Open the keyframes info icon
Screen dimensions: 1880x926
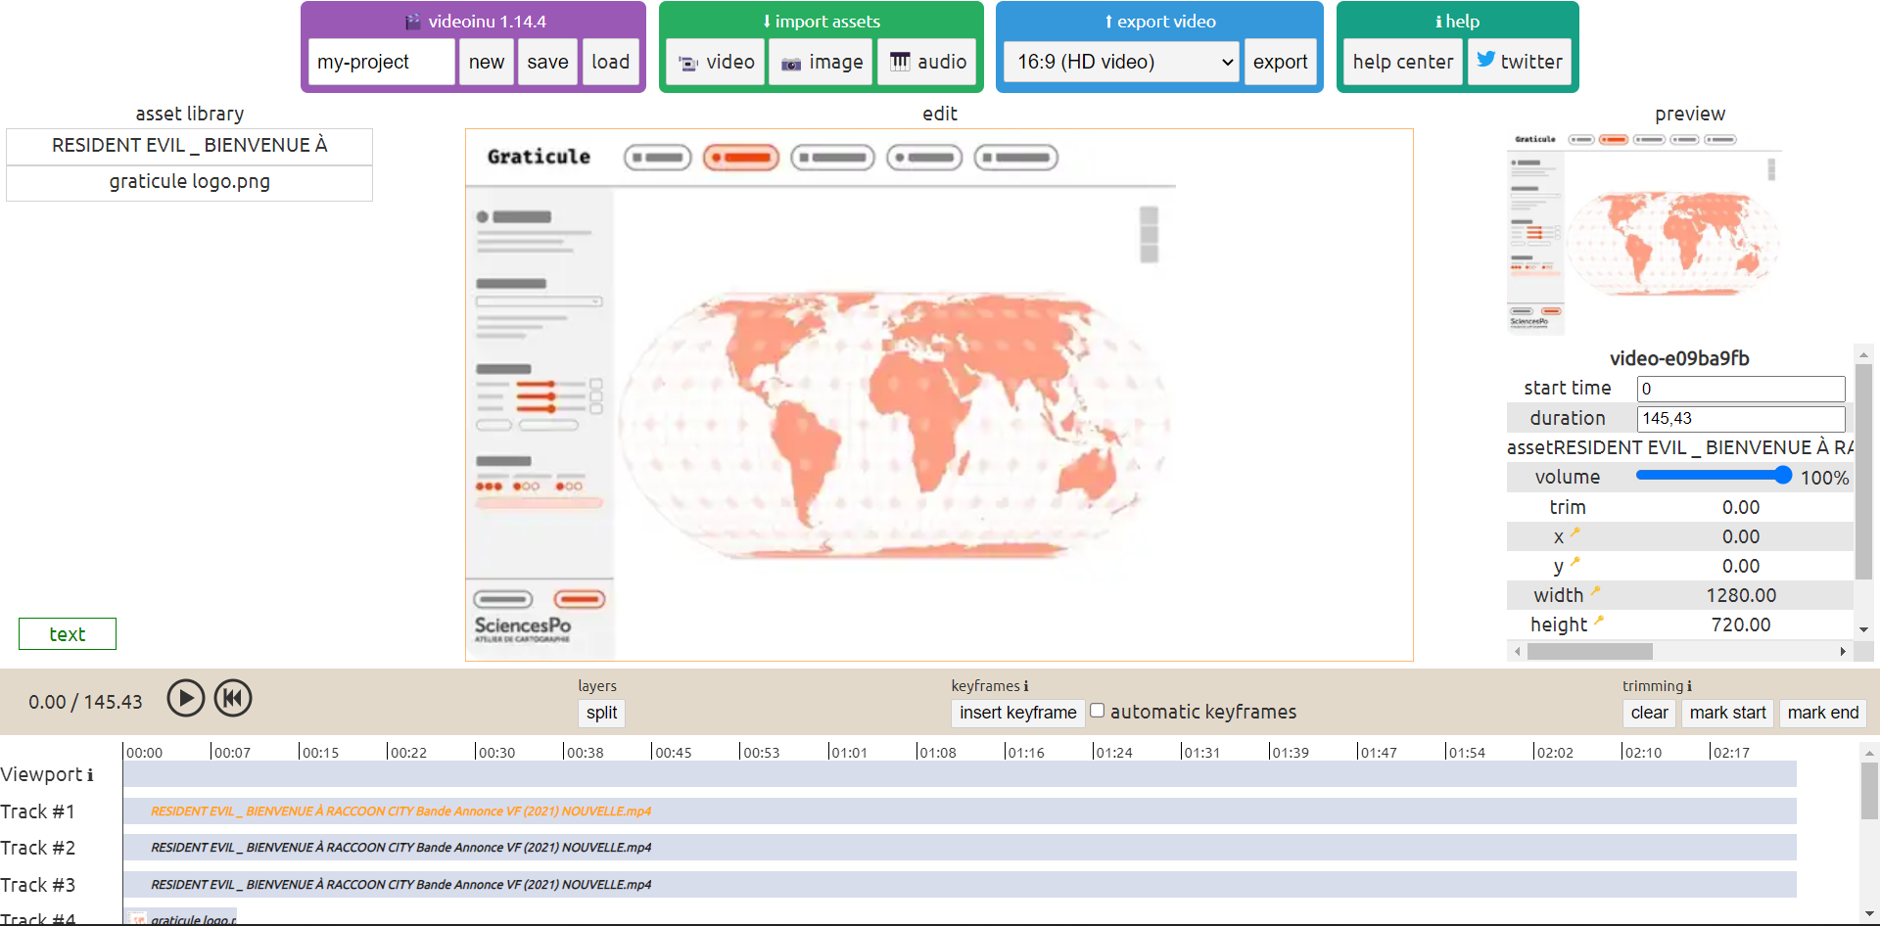1026,686
